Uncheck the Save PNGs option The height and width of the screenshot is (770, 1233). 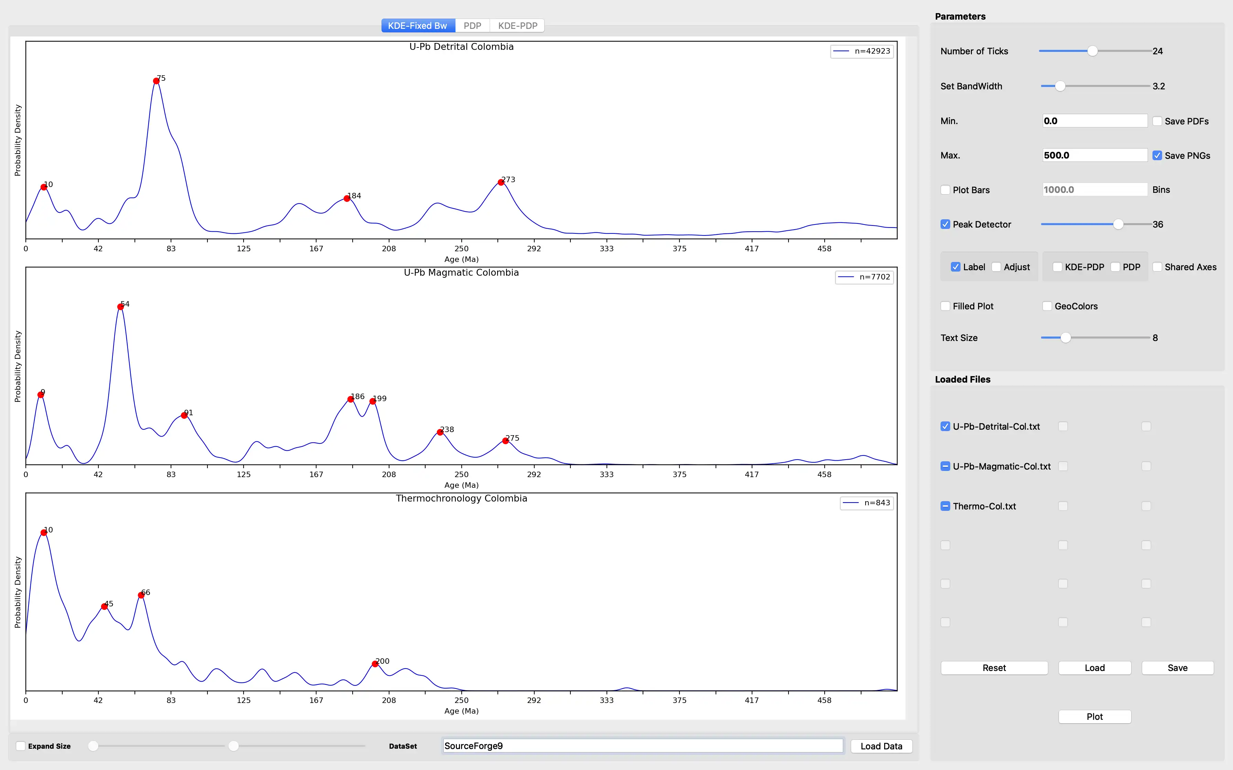click(1157, 155)
